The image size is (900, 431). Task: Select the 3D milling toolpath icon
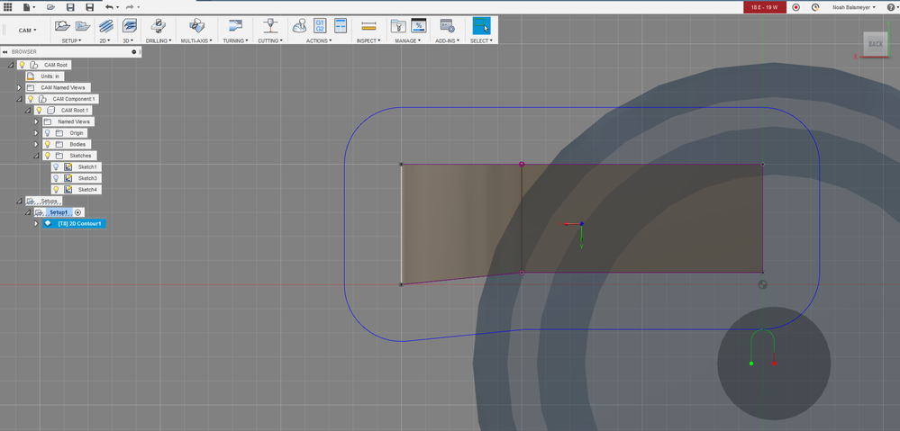tap(130, 26)
